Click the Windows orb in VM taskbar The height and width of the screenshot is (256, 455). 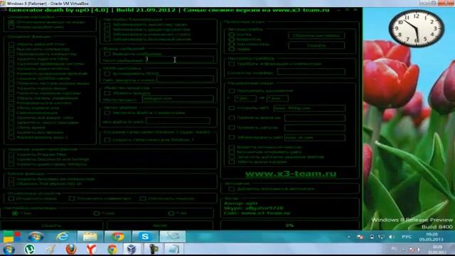[36, 237]
